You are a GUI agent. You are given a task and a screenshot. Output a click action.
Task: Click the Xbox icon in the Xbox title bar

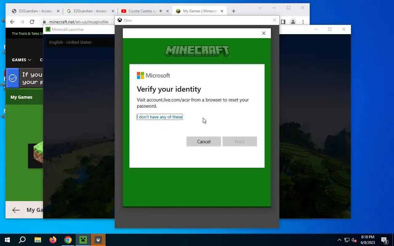click(120, 20)
